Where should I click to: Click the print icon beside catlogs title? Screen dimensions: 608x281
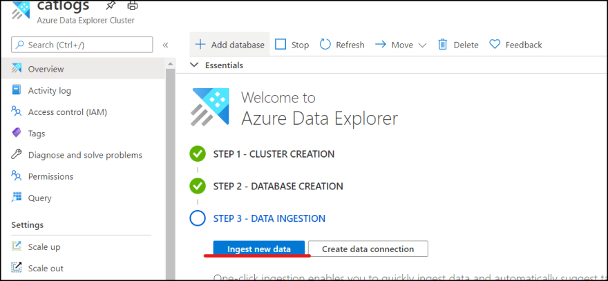point(133,5)
